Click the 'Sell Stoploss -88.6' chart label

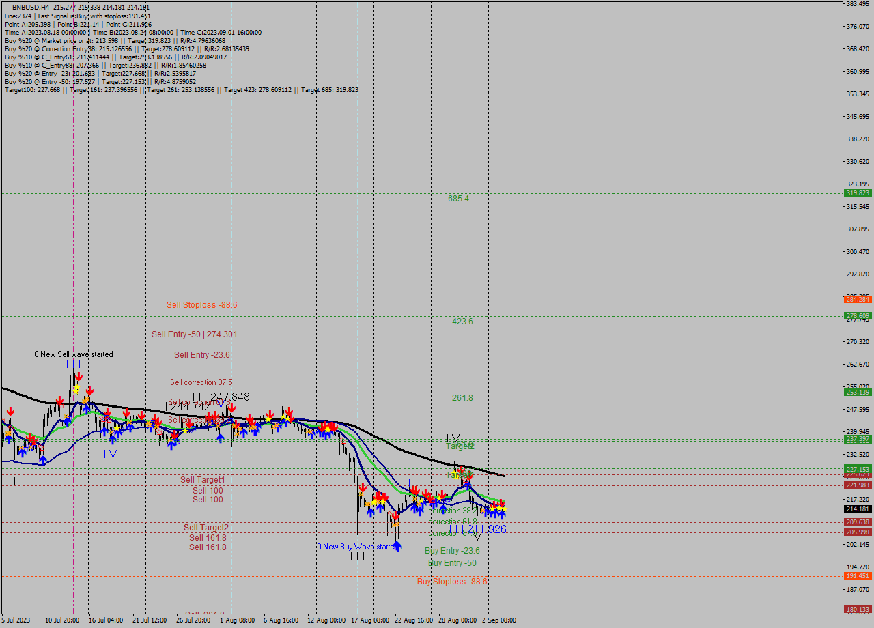pos(202,305)
